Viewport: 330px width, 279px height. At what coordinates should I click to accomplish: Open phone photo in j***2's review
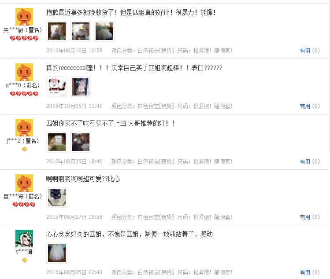tap(57, 142)
